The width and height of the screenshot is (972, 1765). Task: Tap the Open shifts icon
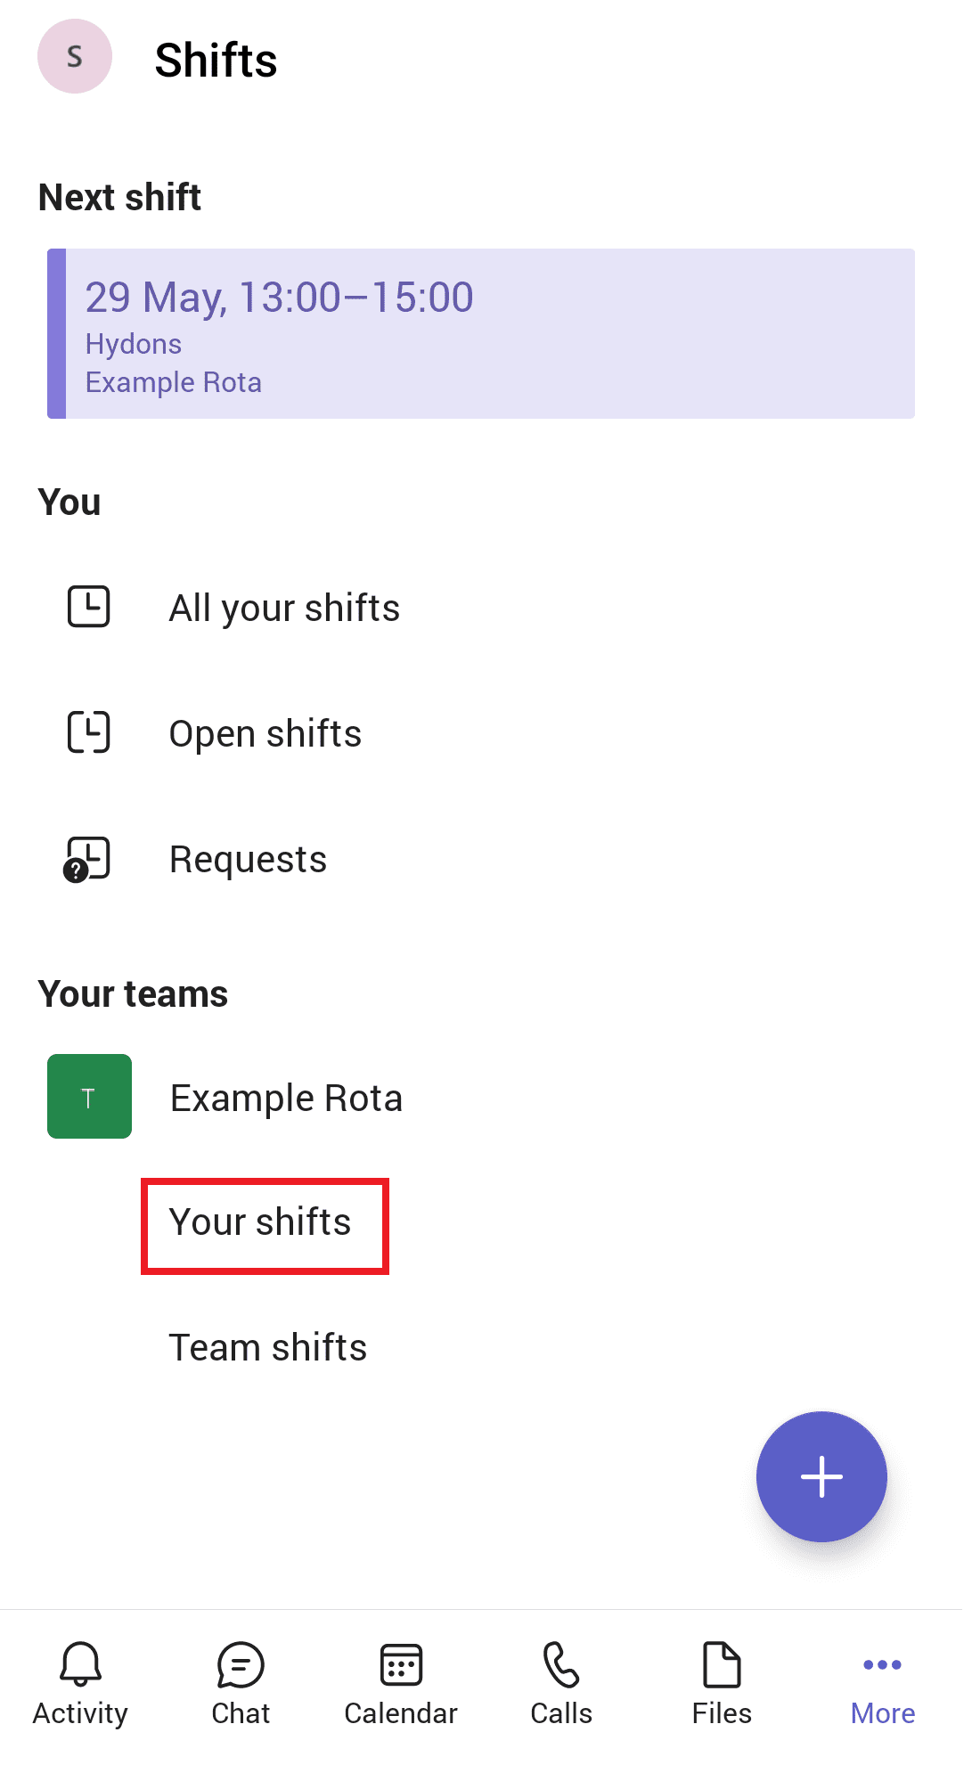pos(89,732)
